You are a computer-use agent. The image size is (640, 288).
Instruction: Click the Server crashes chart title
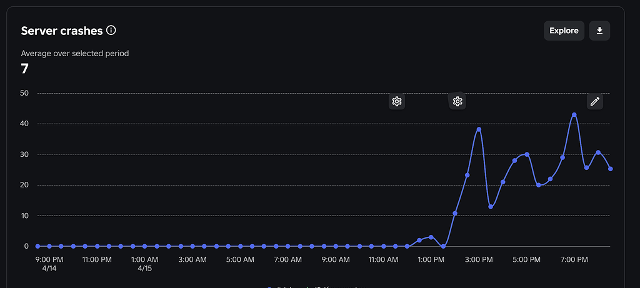[62, 31]
